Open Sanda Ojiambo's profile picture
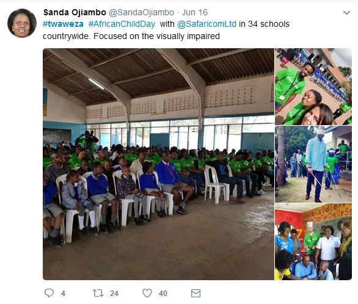Image resolution: width=358 pixels, height=304 pixels. (x=22, y=23)
